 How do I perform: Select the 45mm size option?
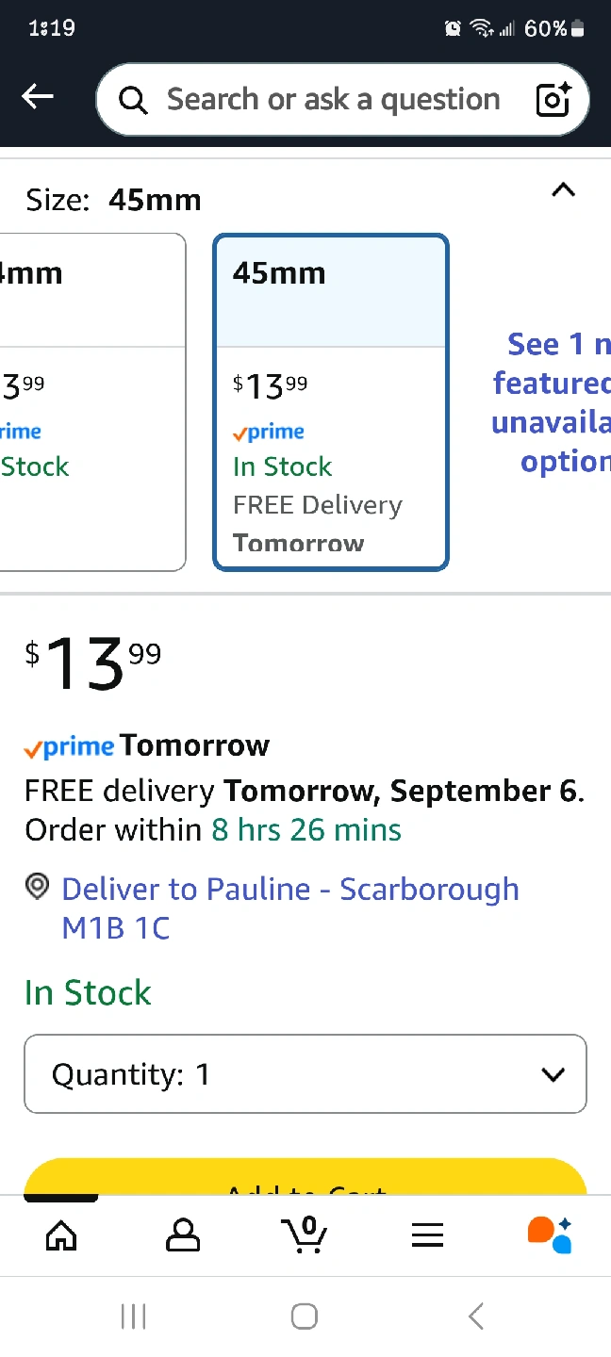coord(331,401)
